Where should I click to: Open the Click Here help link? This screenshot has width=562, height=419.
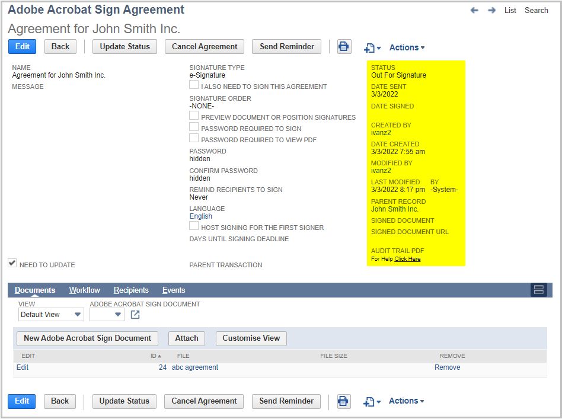[x=407, y=259]
